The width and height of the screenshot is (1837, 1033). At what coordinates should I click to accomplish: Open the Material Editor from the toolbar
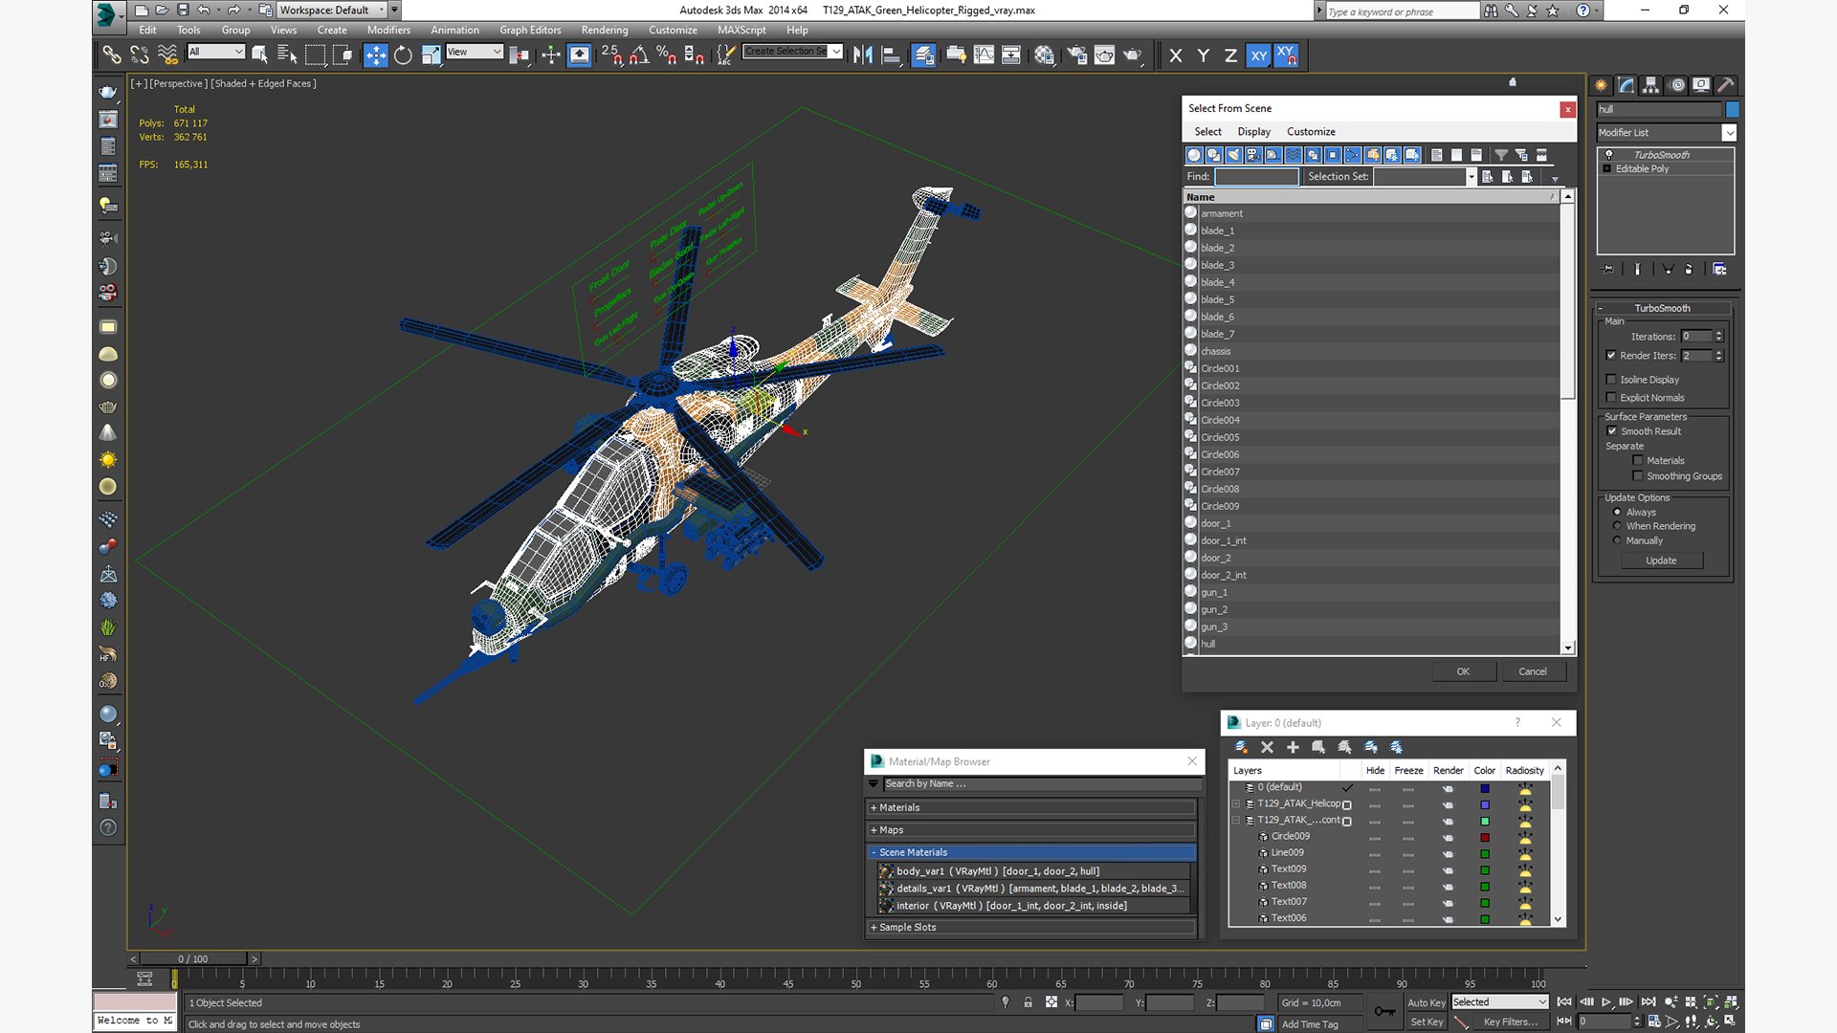[1044, 55]
